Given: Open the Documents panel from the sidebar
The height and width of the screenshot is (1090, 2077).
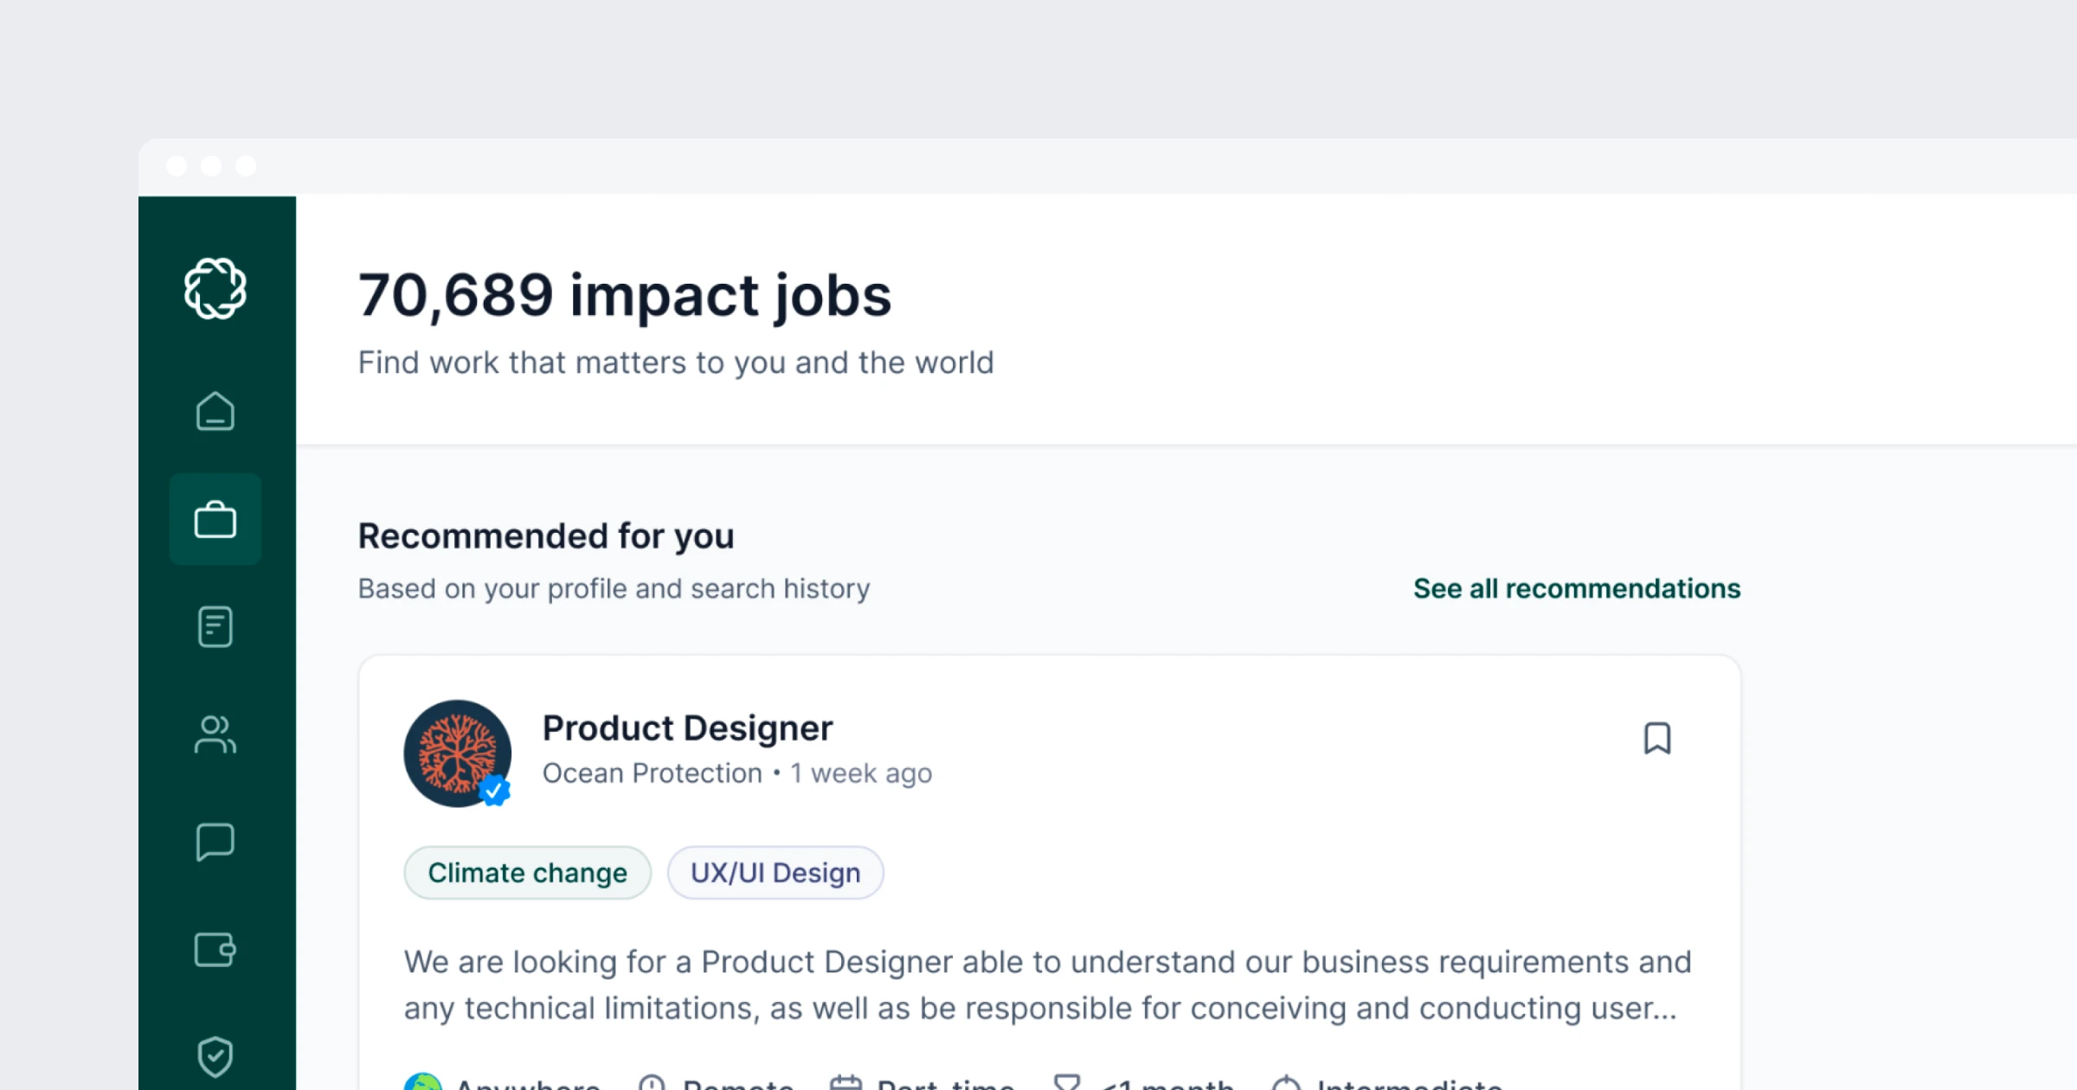Looking at the screenshot, I should (x=215, y=626).
